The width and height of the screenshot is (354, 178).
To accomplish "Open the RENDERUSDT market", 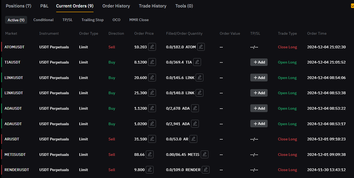I will pos(17,170).
